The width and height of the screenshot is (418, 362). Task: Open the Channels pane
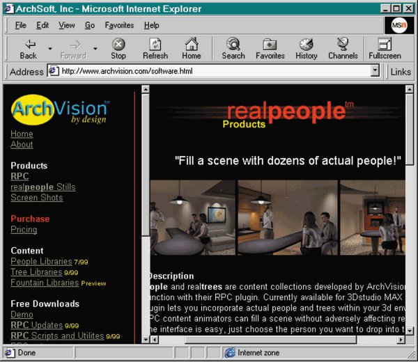point(343,49)
